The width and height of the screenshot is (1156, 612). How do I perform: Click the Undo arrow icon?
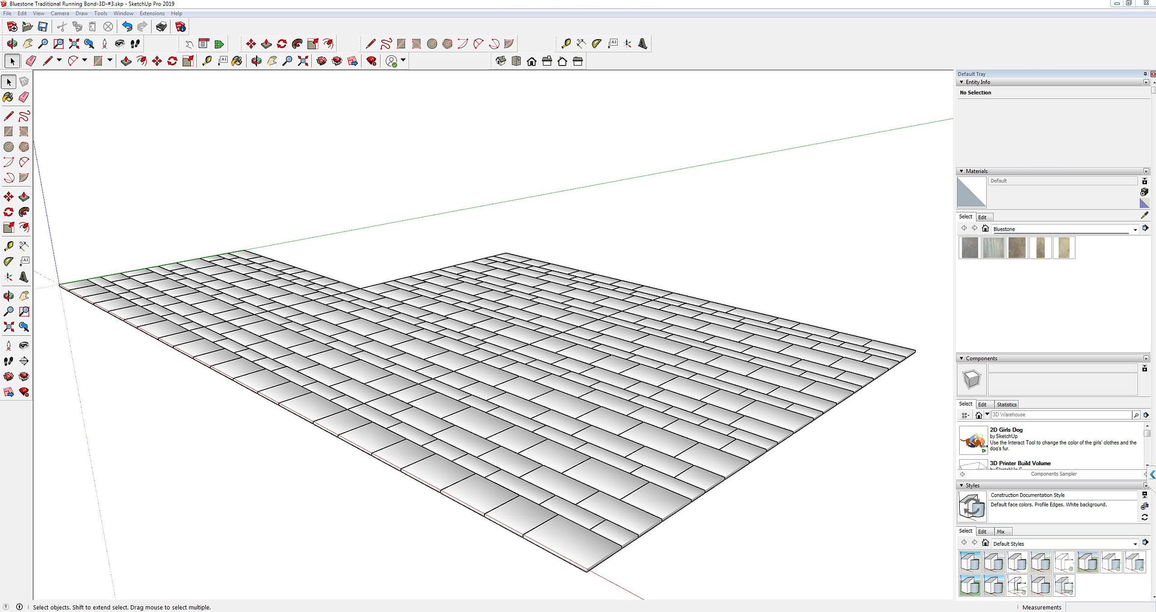tap(127, 26)
